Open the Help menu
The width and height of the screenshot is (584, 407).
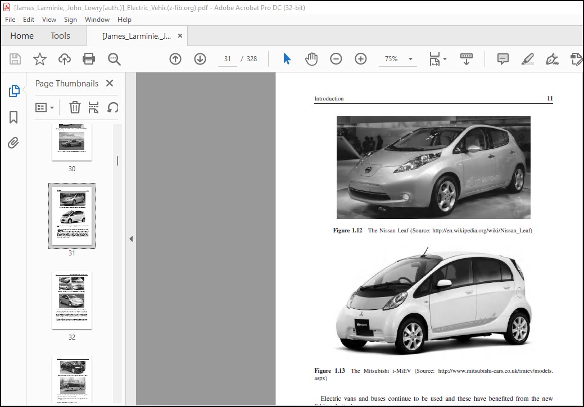(x=124, y=19)
